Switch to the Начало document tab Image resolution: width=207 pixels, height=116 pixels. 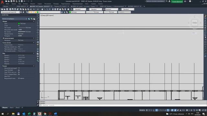point(6,6)
